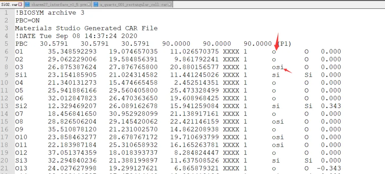
Task: Click the coordinate 28.678767172
Action: click(133, 138)
